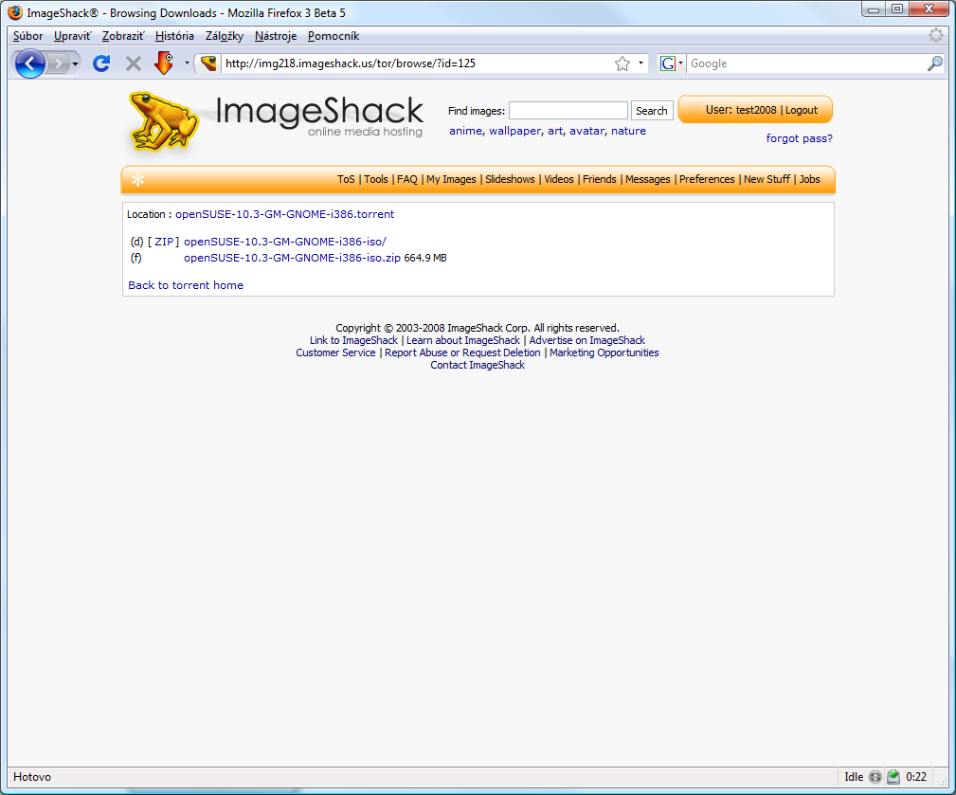Open Friends in the navigation bar
956x795 pixels.
coord(600,179)
